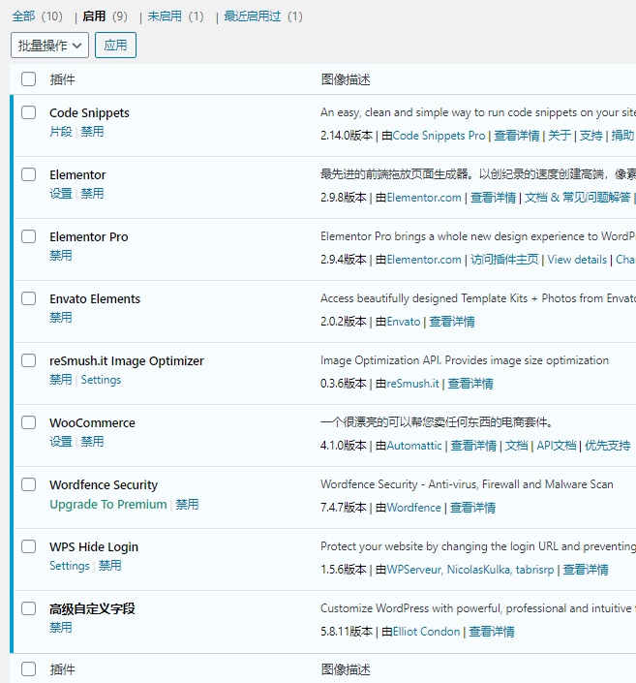This screenshot has width=636, height=683.
Task: Open the 批量操作 bulk actions dropdown
Action: (x=49, y=45)
